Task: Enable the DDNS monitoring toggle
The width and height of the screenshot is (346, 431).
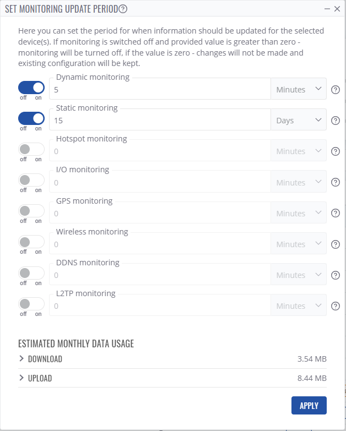Action: [31, 273]
